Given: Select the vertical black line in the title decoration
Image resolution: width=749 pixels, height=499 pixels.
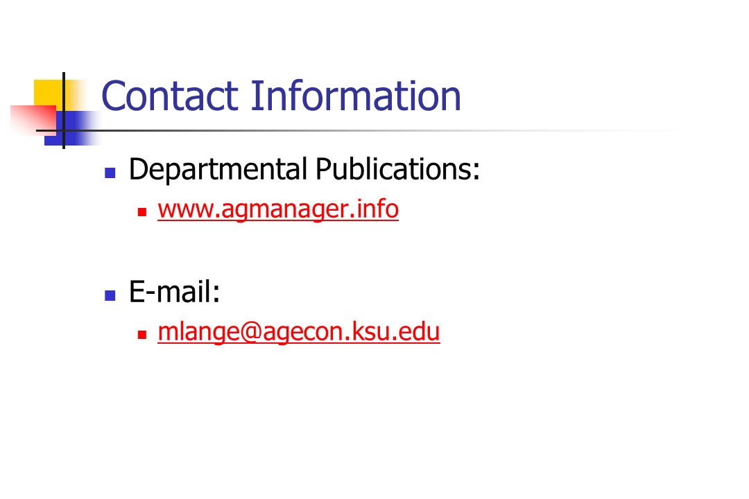Looking at the screenshot, I should tap(64, 110).
